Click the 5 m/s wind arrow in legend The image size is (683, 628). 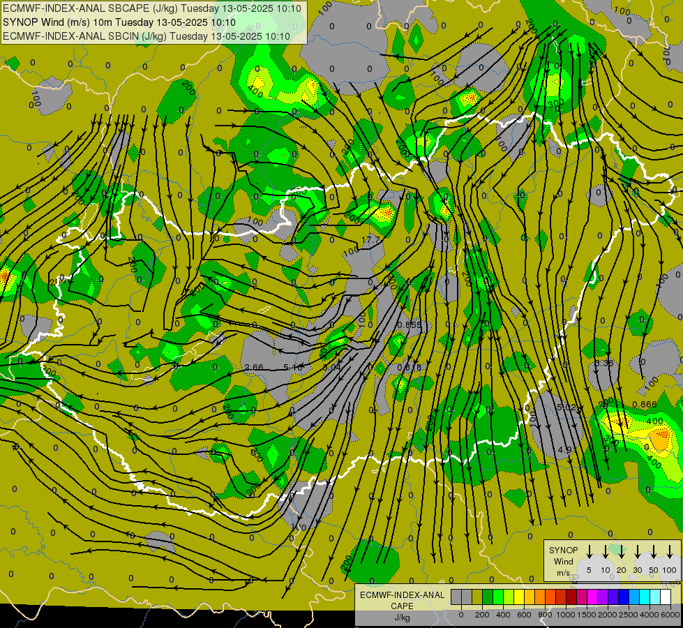click(589, 552)
